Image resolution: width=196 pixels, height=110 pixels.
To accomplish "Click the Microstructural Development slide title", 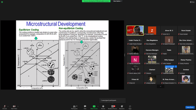I will tap(56, 24).
